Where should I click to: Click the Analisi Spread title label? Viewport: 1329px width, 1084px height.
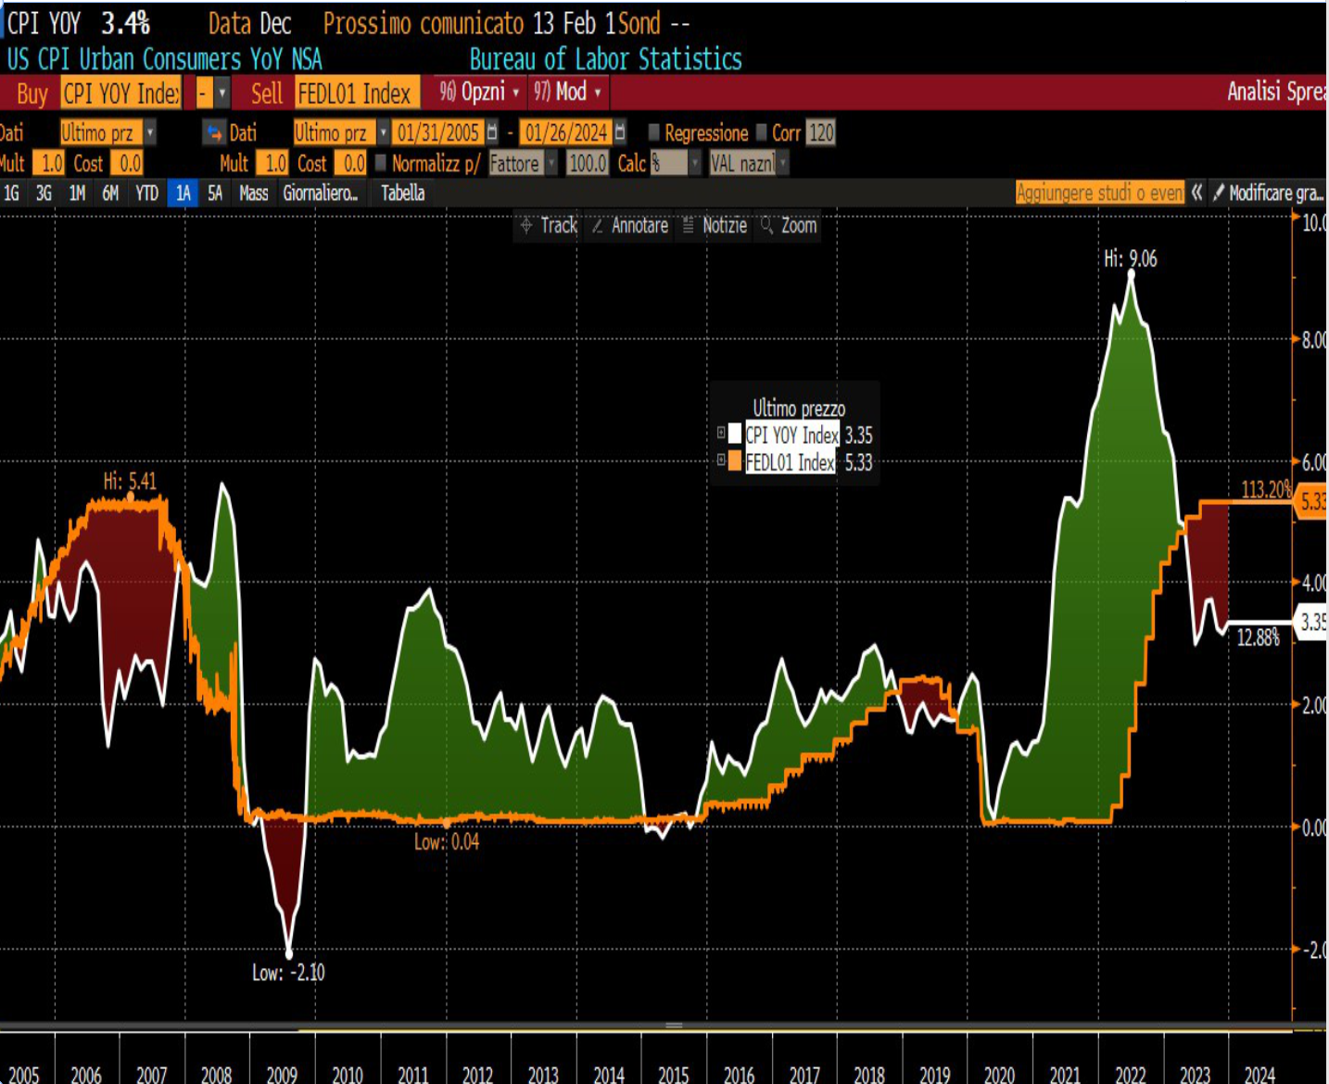pos(1276,91)
